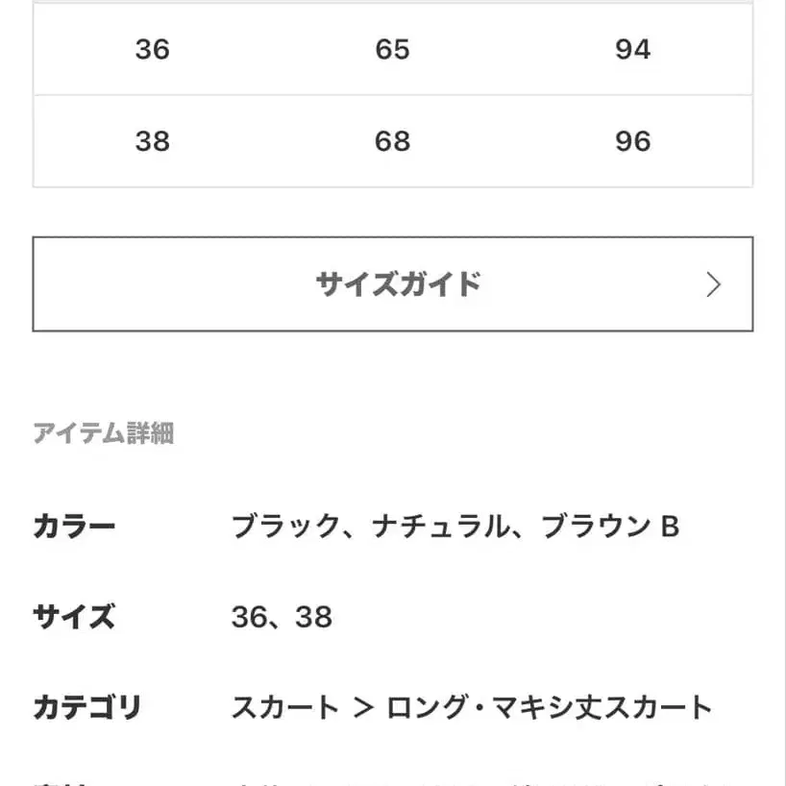Click the 96 measurement cell
This screenshot has height=786, width=786.
[633, 141]
